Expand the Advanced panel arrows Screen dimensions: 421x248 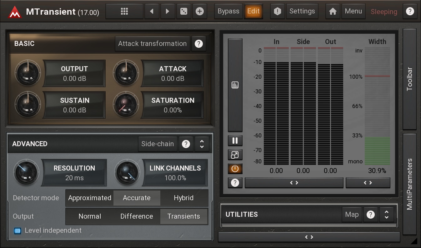click(202, 144)
